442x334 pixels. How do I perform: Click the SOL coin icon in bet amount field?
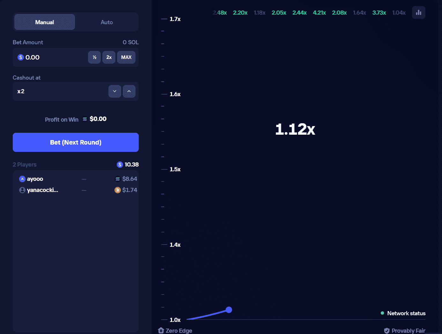21,57
